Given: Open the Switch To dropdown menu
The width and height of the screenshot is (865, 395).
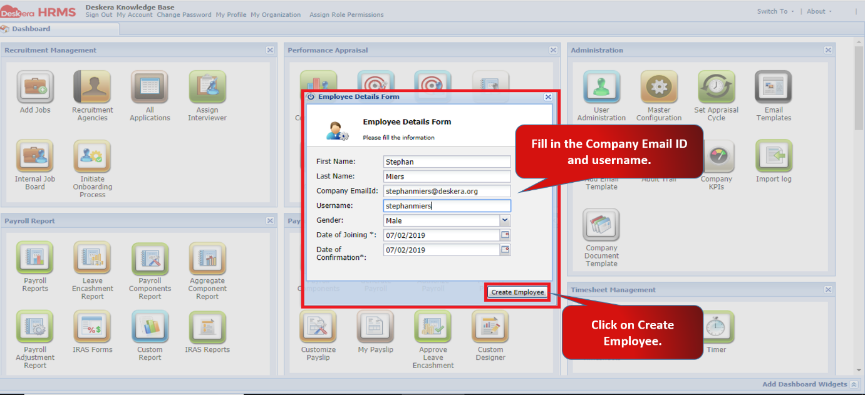Looking at the screenshot, I should point(775,11).
